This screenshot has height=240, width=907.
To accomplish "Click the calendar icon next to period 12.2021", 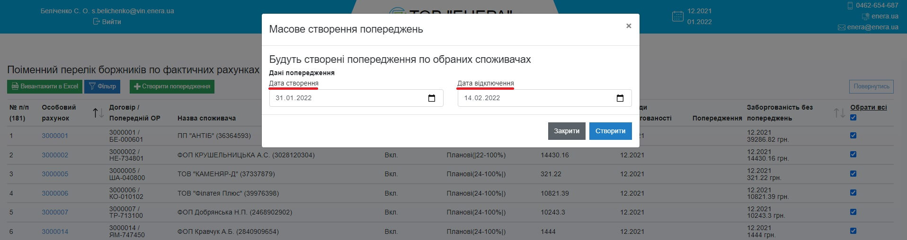I will pos(677,17).
